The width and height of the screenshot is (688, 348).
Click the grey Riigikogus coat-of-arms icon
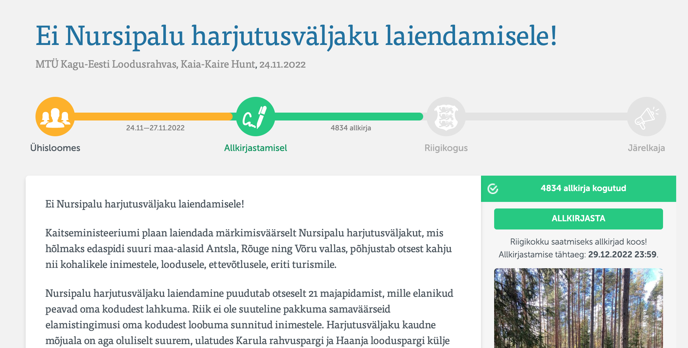446,117
